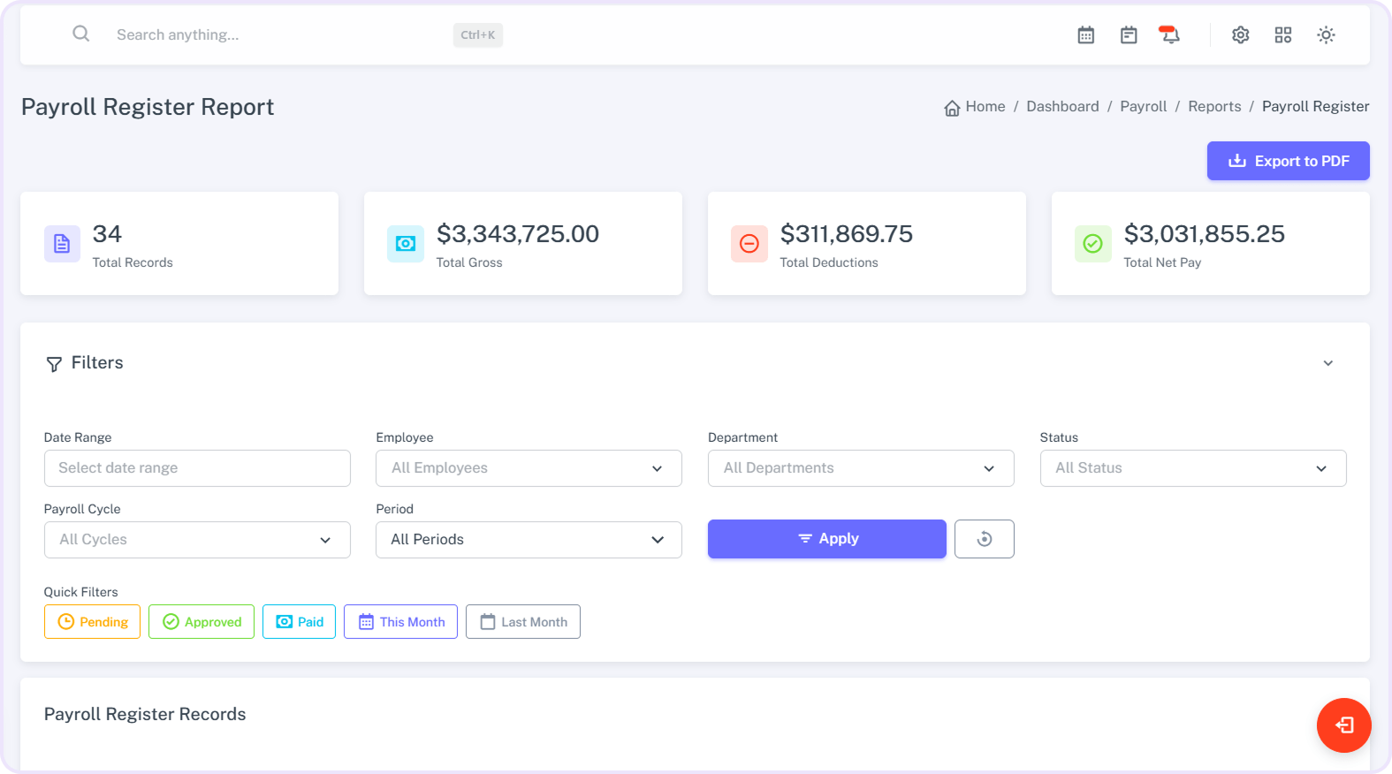
Task: Open the settings gear icon
Action: pyautogui.click(x=1241, y=35)
